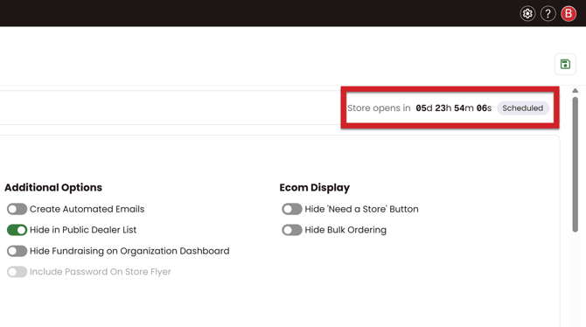Viewport: 586px width, 327px height.
Task: Open settings via the gear icon
Action: click(527, 14)
